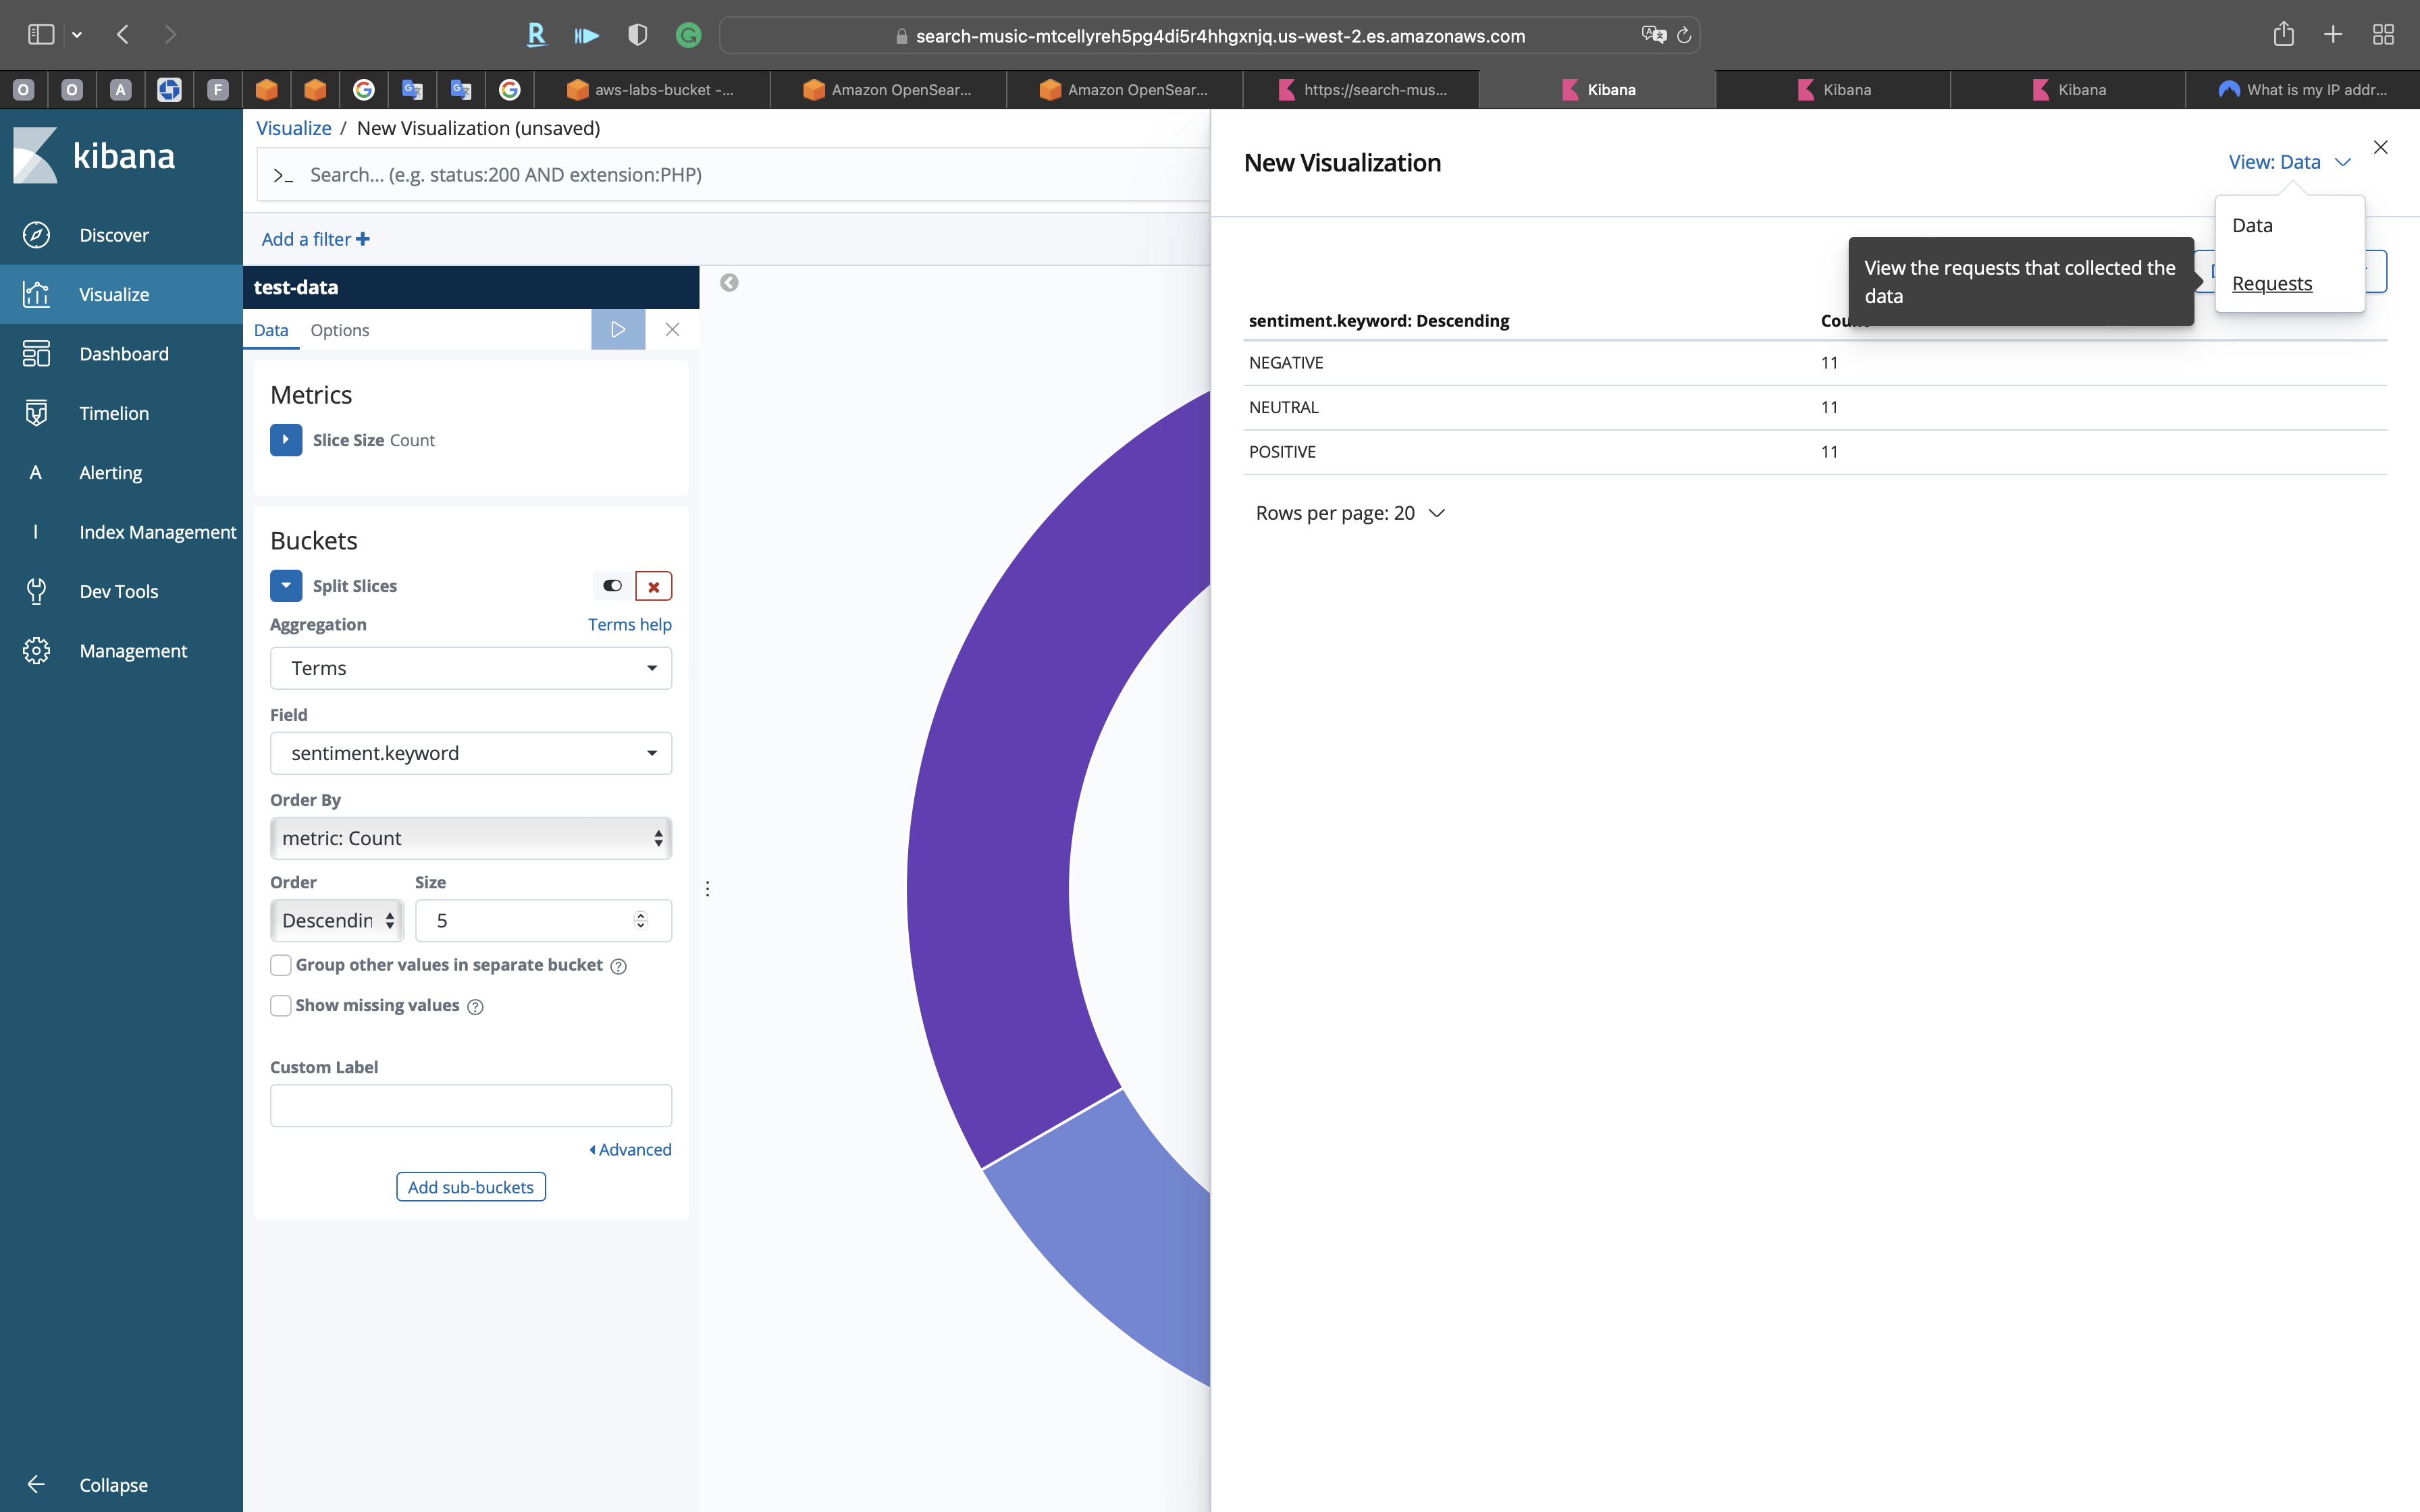The image size is (2420, 1512).
Task: Toggle the Split Slices aggregation switch
Action: point(612,586)
